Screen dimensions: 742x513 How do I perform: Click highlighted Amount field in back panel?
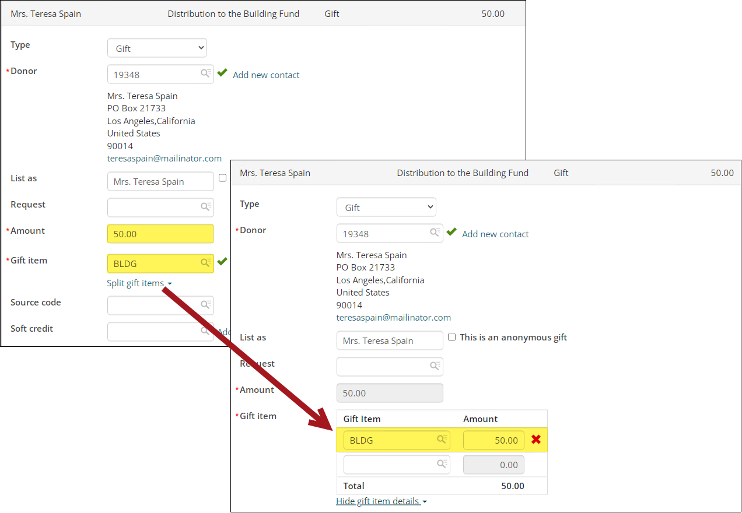[x=160, y=234]
